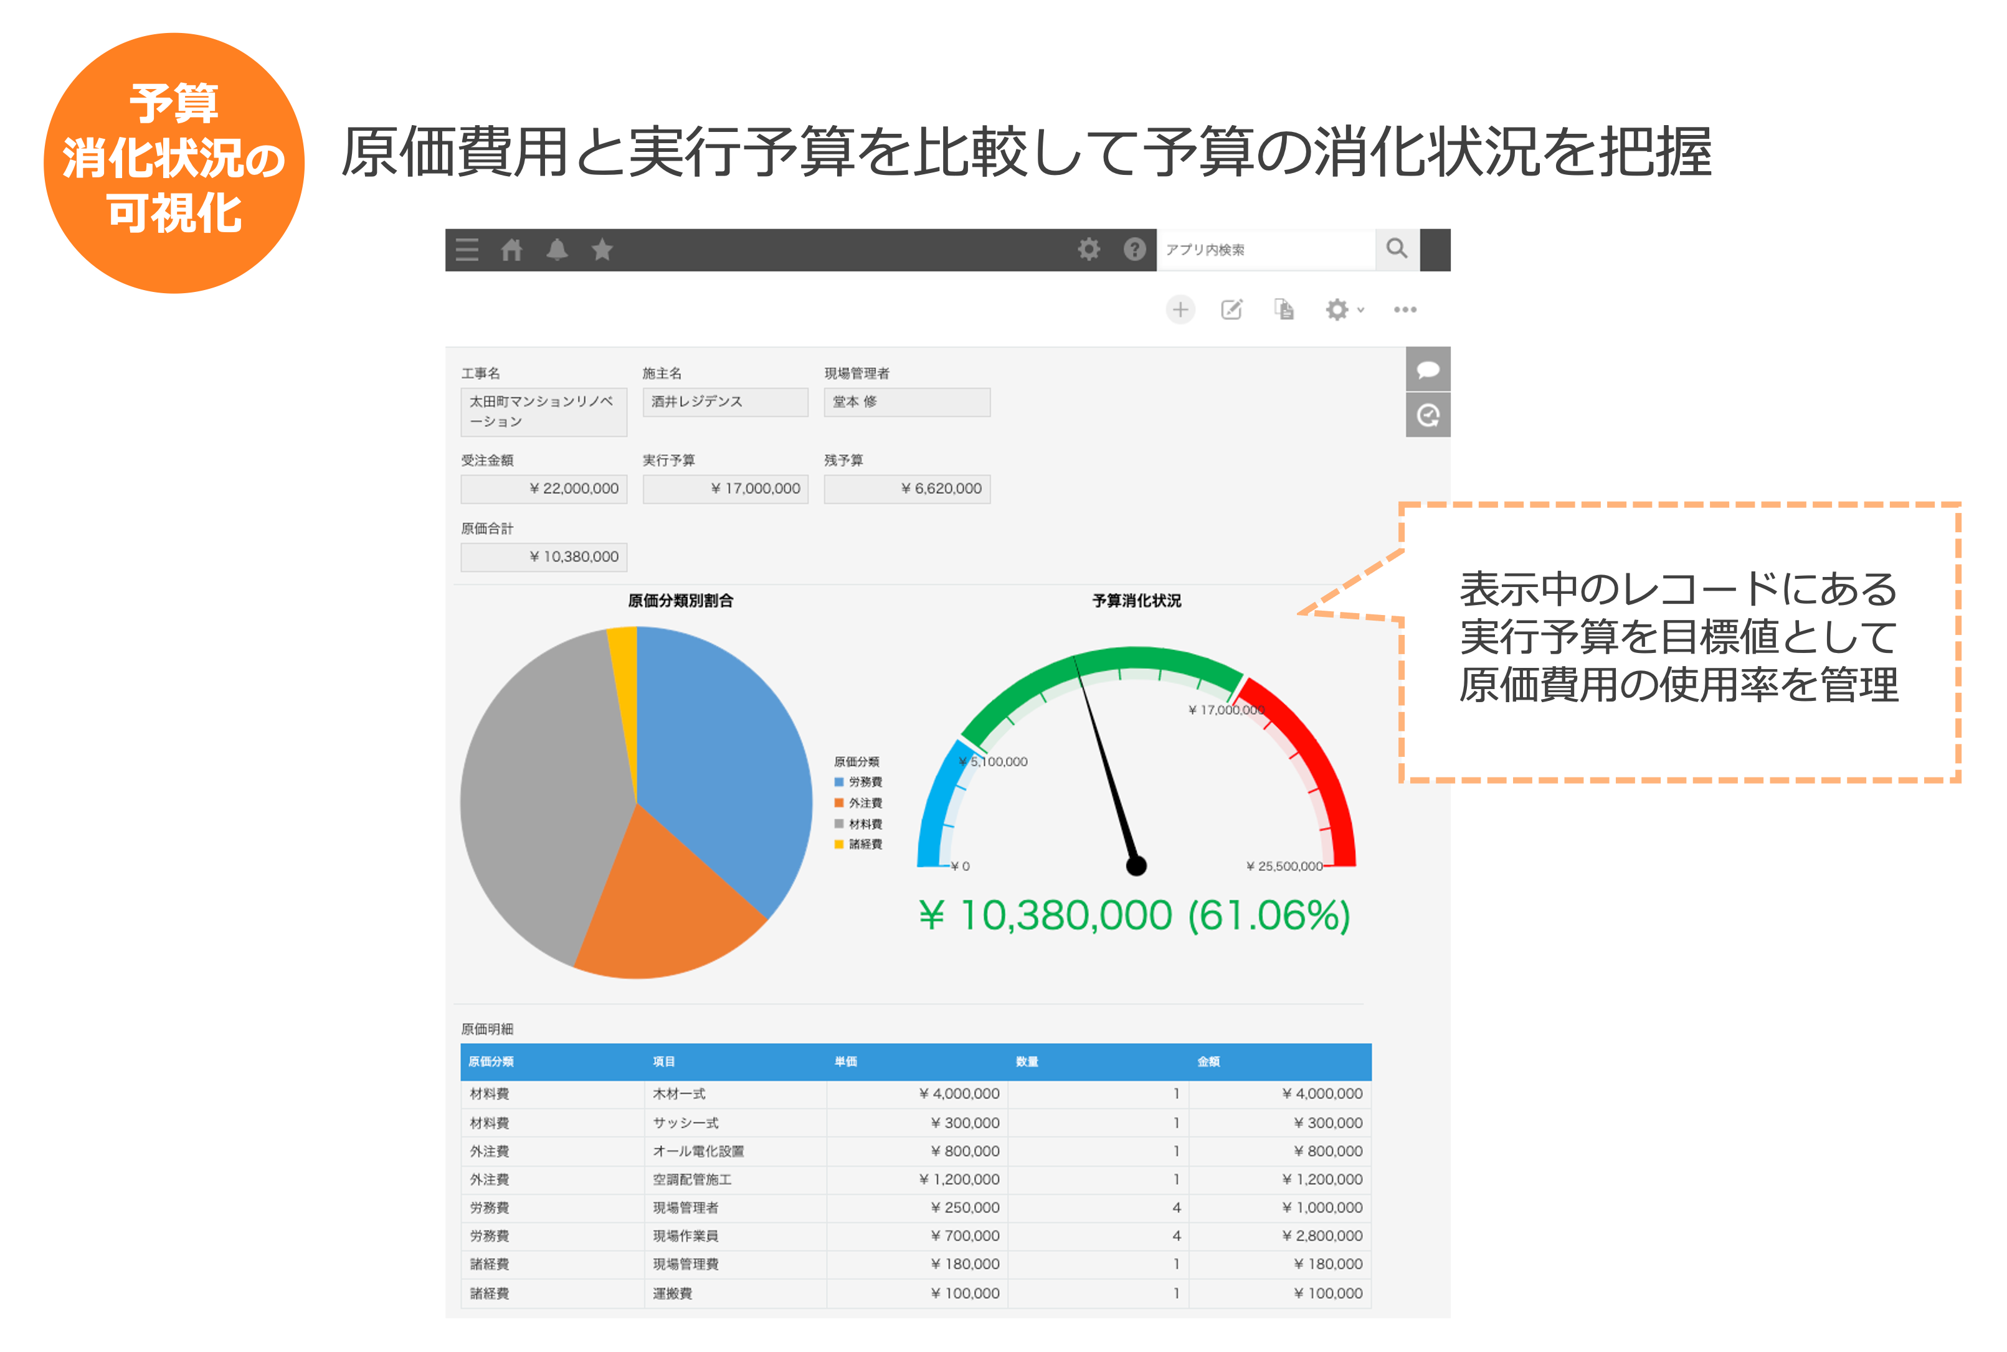Click the header settings gear
The height and width of the screenshot is (1352, 2007).
(x=1089, y=249)
